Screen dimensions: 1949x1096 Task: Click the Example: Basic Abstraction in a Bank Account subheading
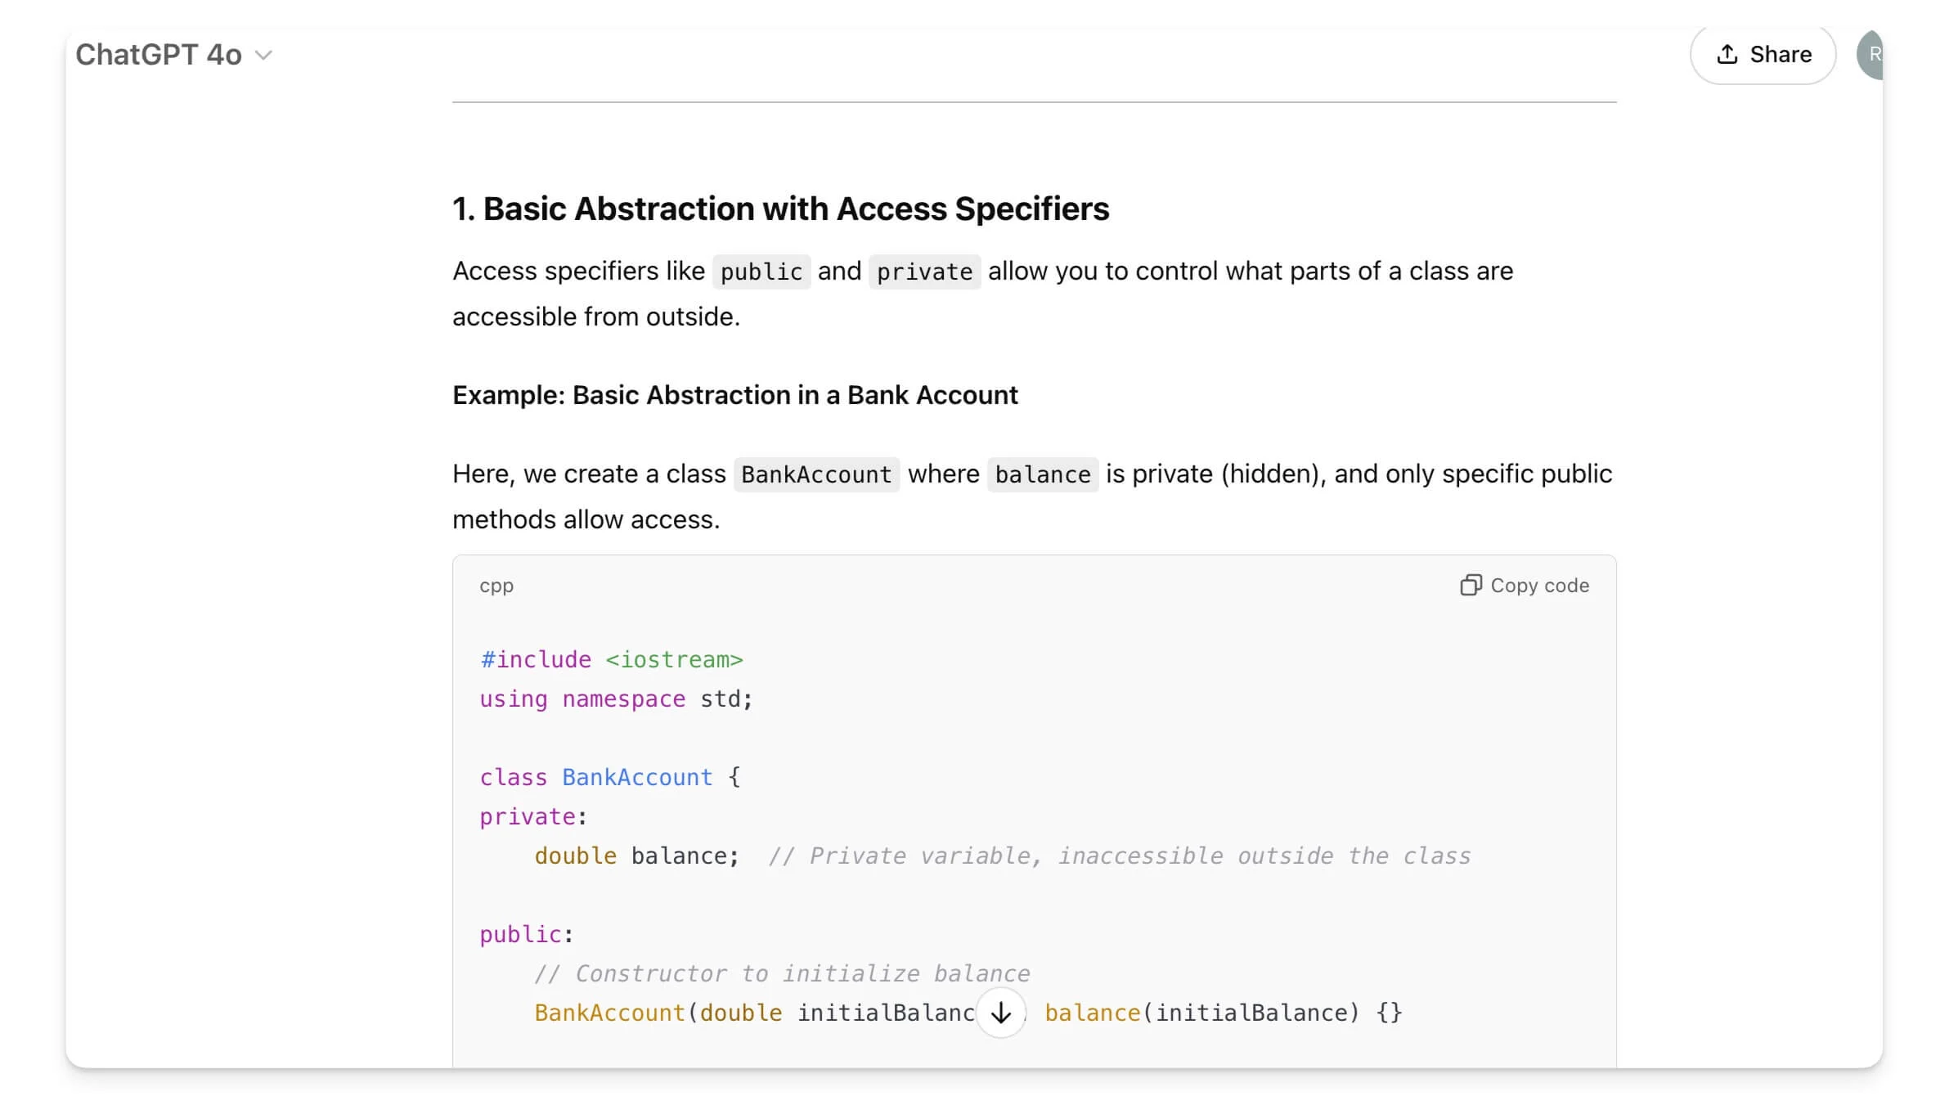point(734,395)
